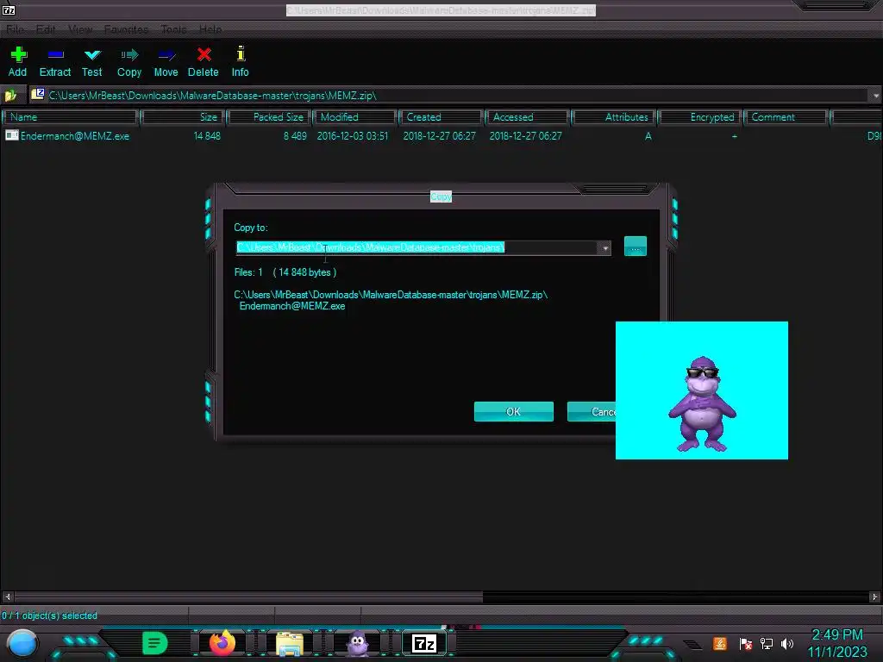Viewport: 883px width, 662px height.
Task: Open the View menu
Action: [80, 29]
